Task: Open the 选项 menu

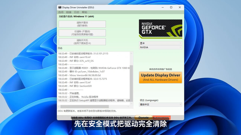Action: point(61,12)
